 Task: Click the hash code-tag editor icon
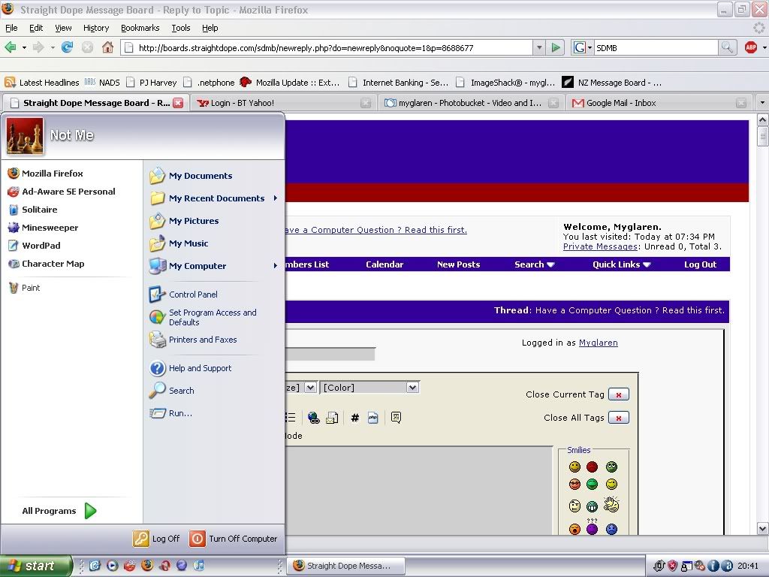(355, 418)
